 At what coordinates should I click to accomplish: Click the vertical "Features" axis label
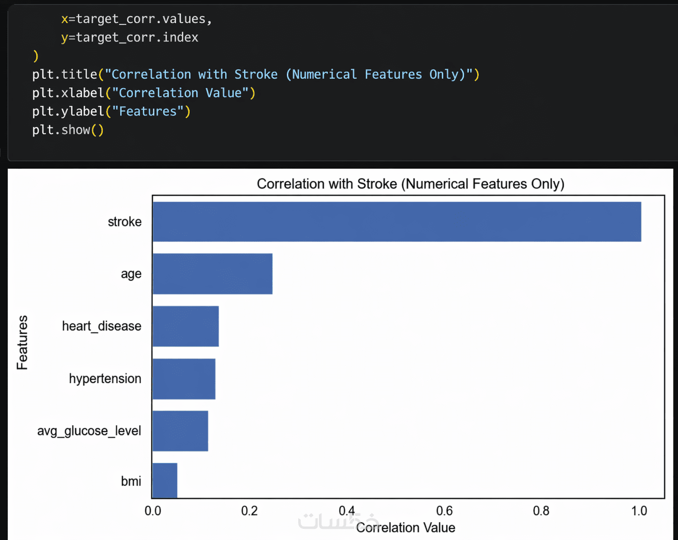(22, 342)
